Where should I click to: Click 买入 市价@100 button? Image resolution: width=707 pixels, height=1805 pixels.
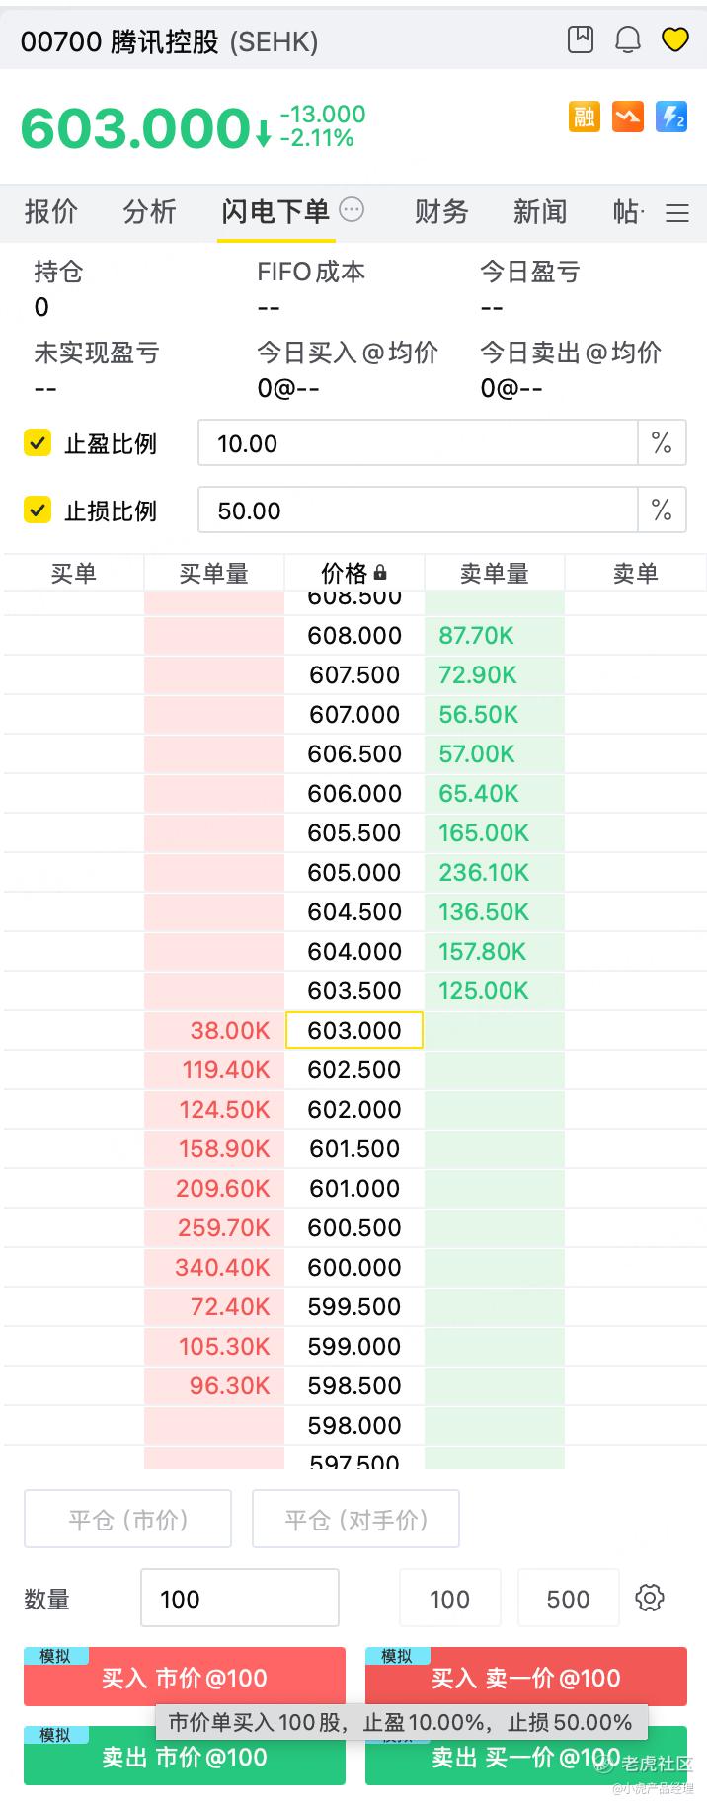[185, 1678]
